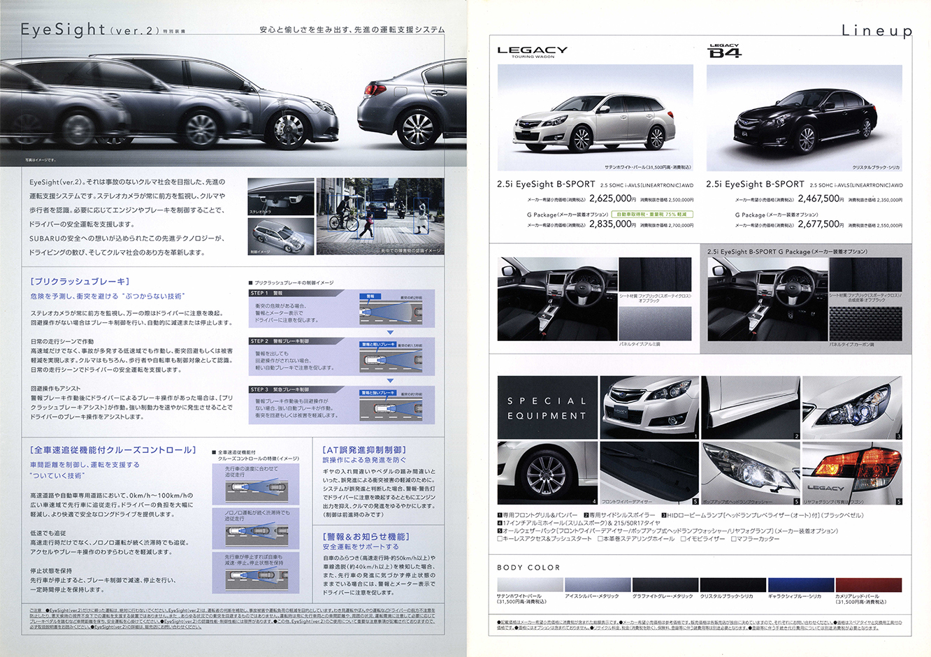Click the 危険を予測し、衝突を避ける subheading
Screen dimensions: 931x657
(x=107, y=296)
